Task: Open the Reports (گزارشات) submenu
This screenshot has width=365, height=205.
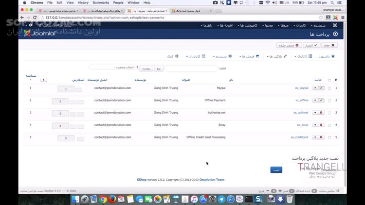Action: pyautogui.click(x=196, y=56)
